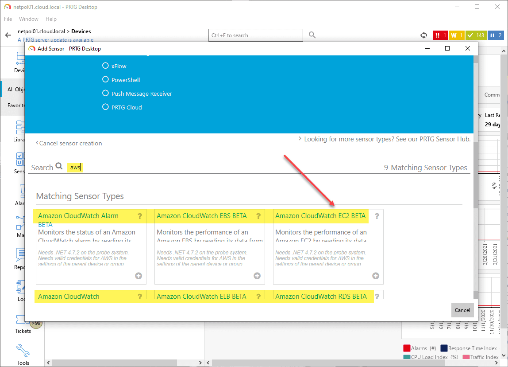This screenshot has width=508, height=367.
Task: Click red Alarms legend swatch
Action: coord(407,348)
